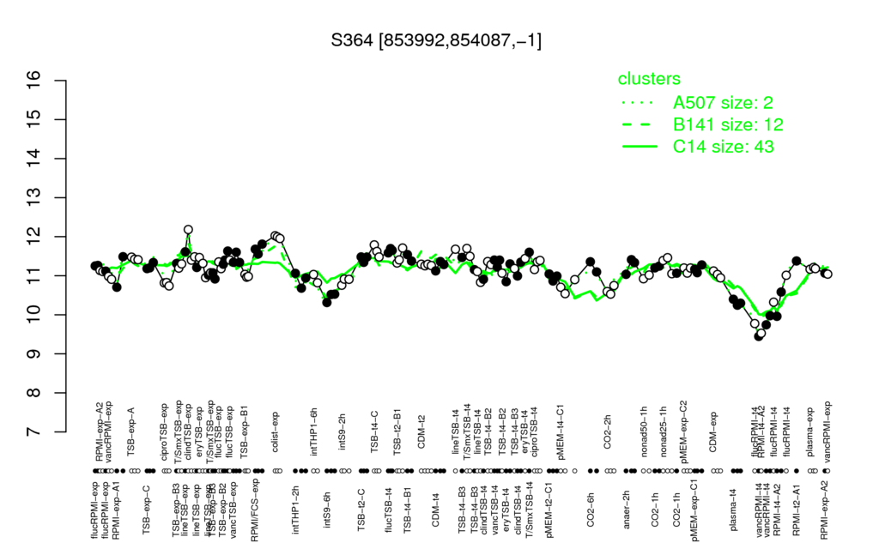Click the 'TSB-t2-B1' axis label
879x549 pixels.
click(x=397, y=431)
